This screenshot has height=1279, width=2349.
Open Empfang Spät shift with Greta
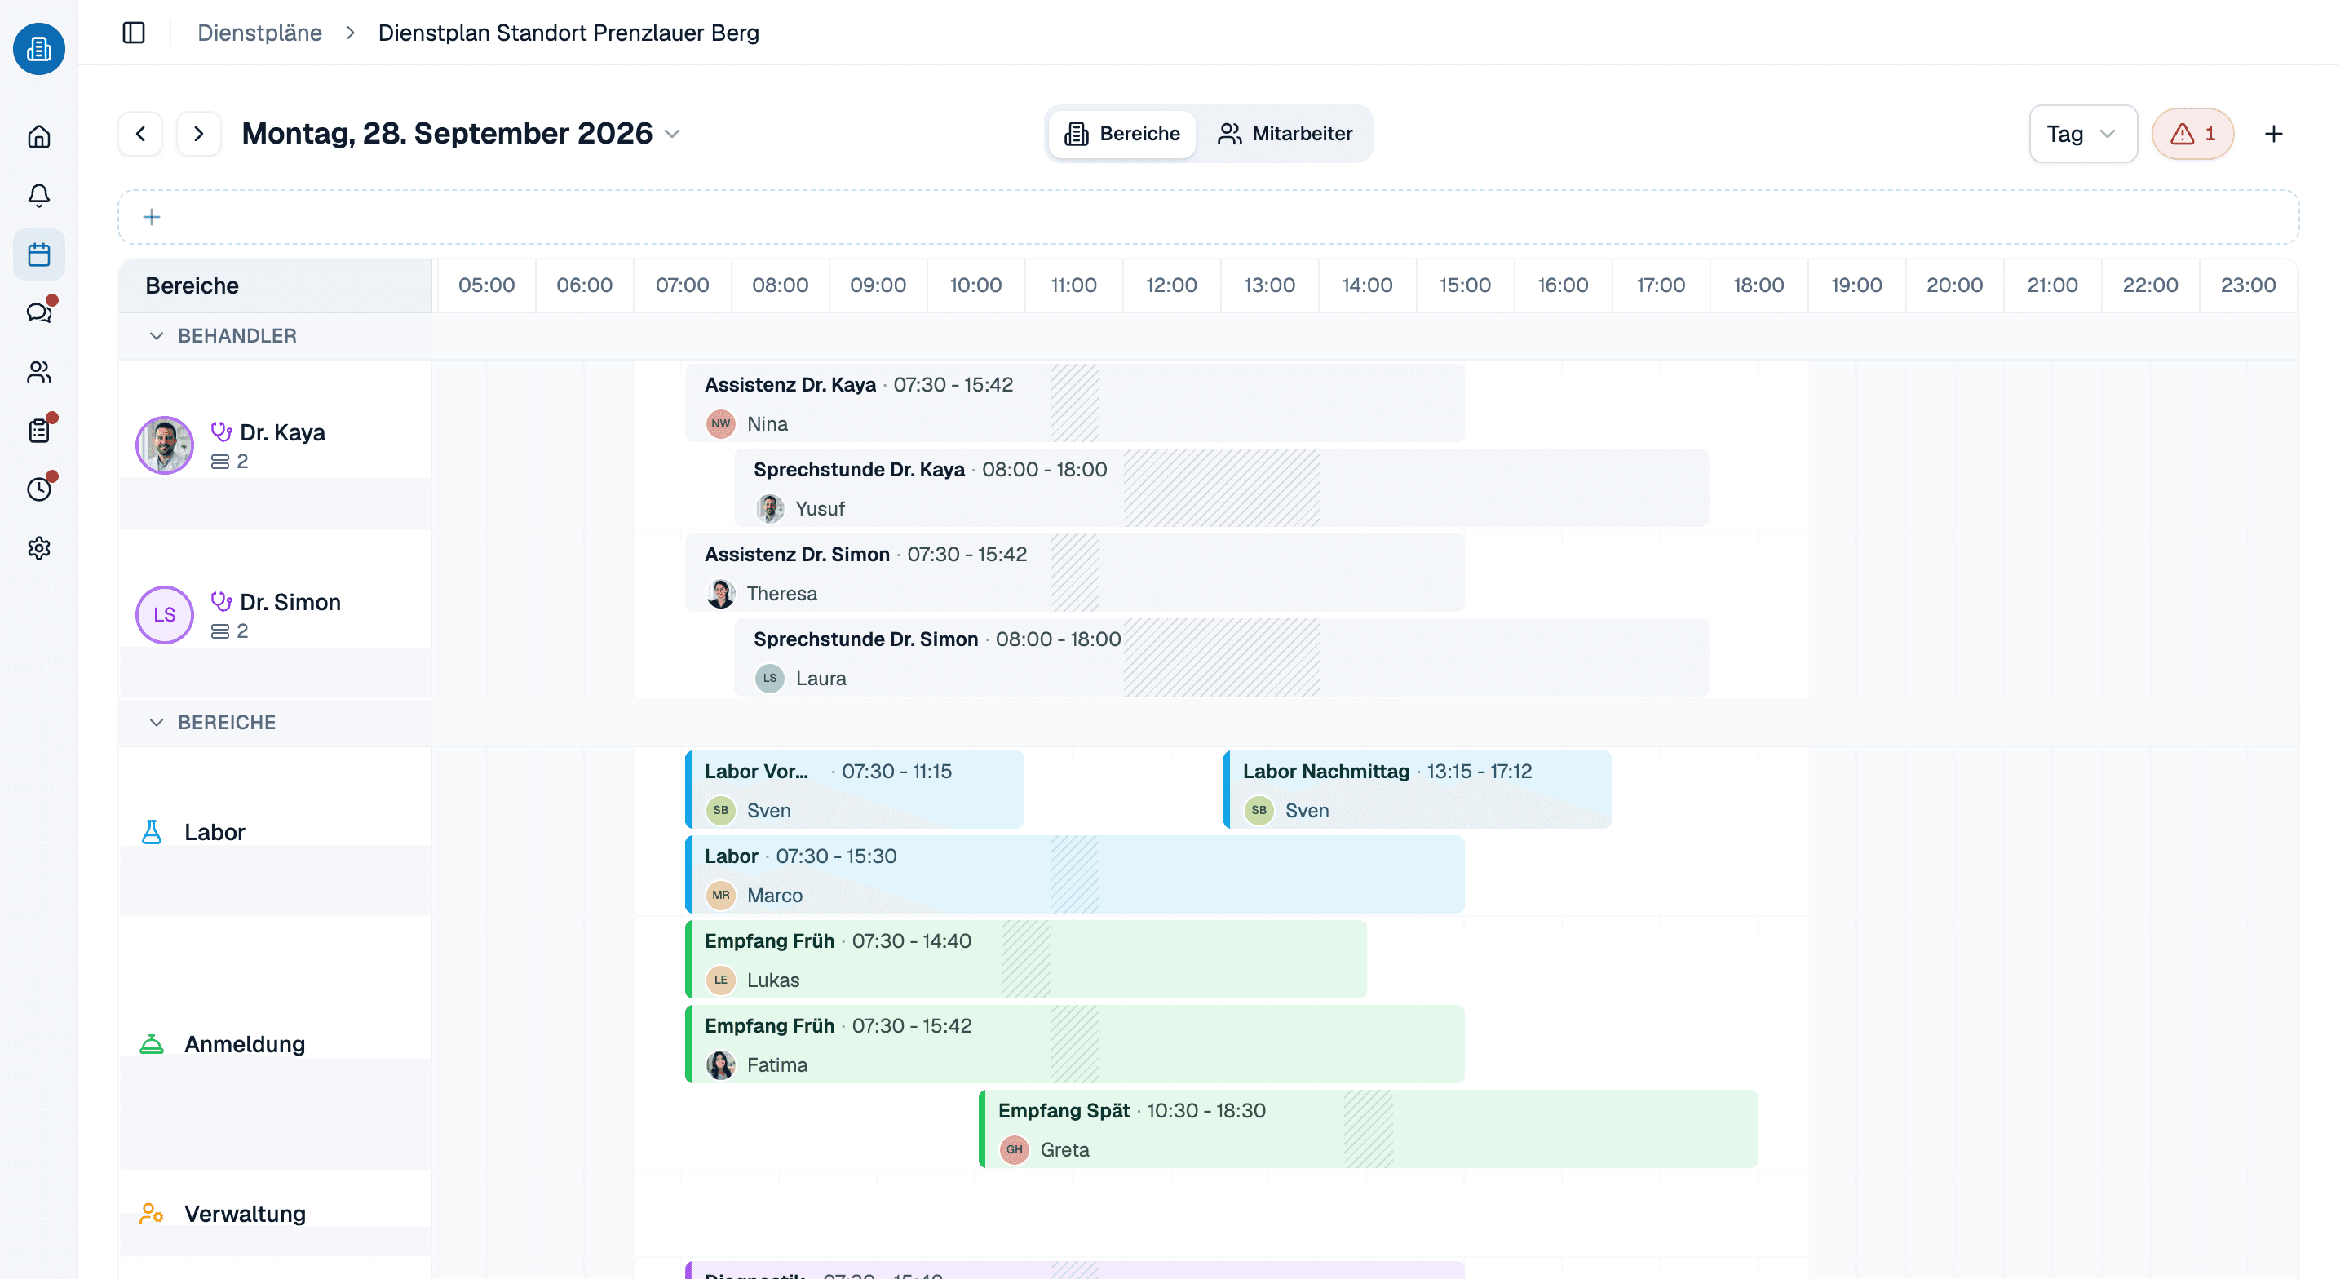pyautogui.click(x=1369, y=1130)
